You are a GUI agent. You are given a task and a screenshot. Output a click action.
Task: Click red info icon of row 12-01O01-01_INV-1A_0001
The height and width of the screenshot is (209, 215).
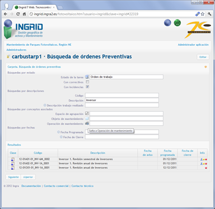click(x=206, y=168)
